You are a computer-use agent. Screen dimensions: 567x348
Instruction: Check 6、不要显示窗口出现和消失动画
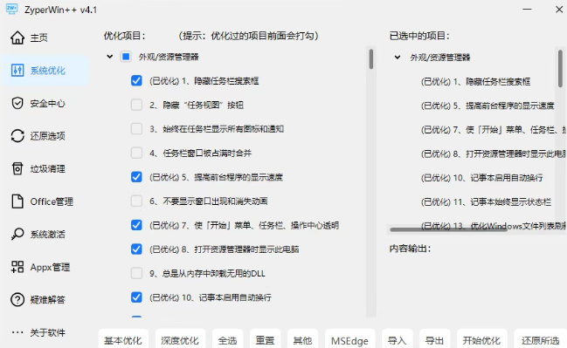pos(136,201)
